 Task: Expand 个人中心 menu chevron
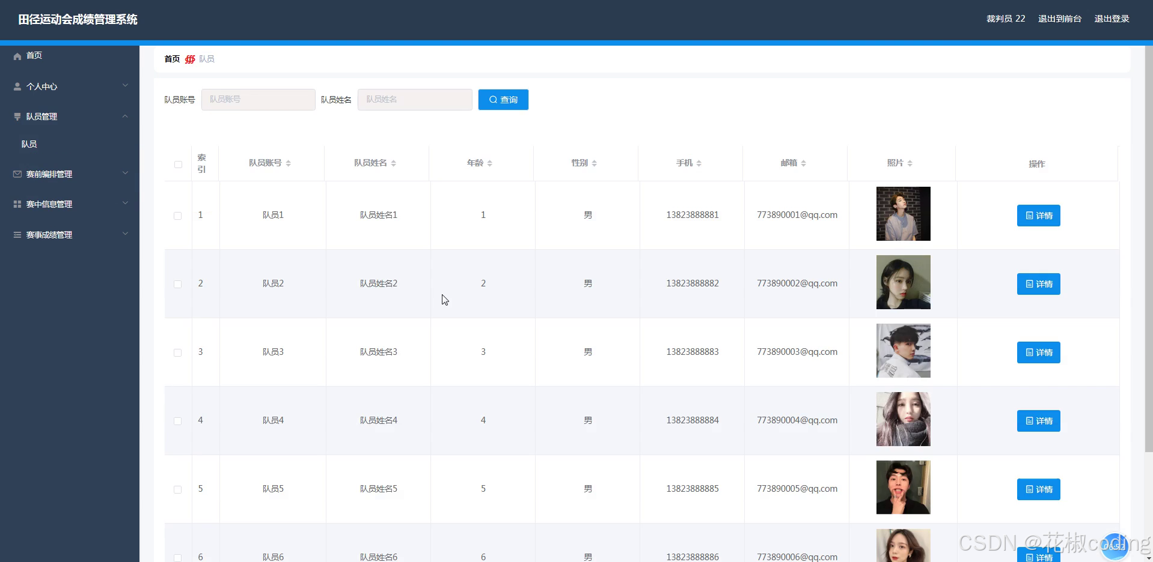tap(125, 85)
